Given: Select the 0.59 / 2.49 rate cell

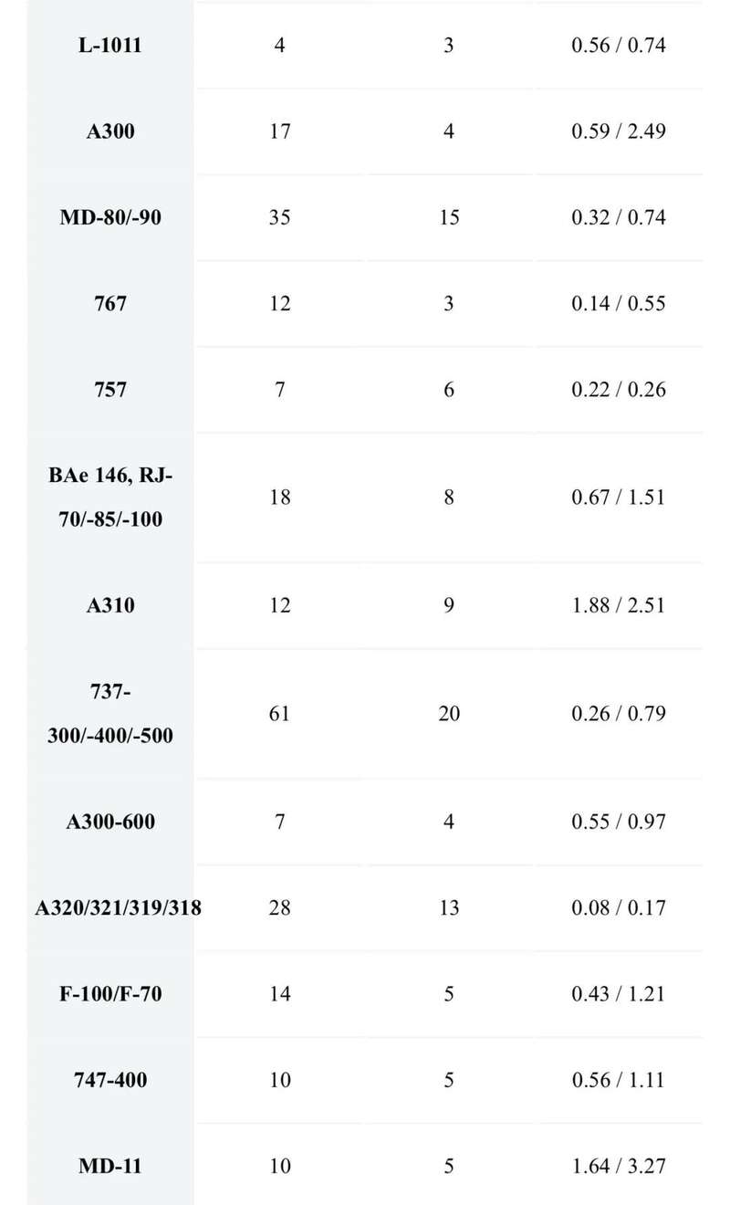Looking at the screenshot, I should click(619, 131).
